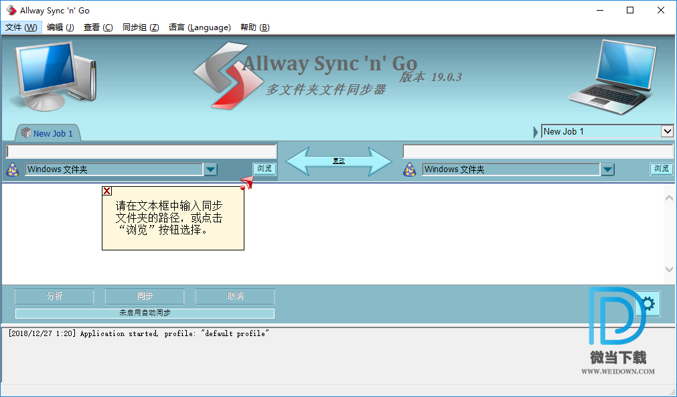The image size is (677, 397).
Task: Click the arrow marker beside job dropdown
Action: coord(536,132)
